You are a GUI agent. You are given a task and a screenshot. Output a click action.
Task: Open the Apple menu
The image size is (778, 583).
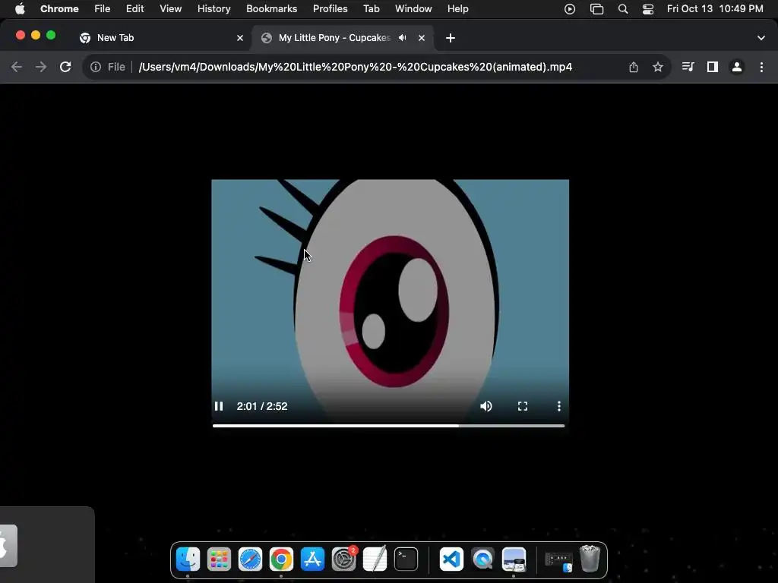coord(20,9)
